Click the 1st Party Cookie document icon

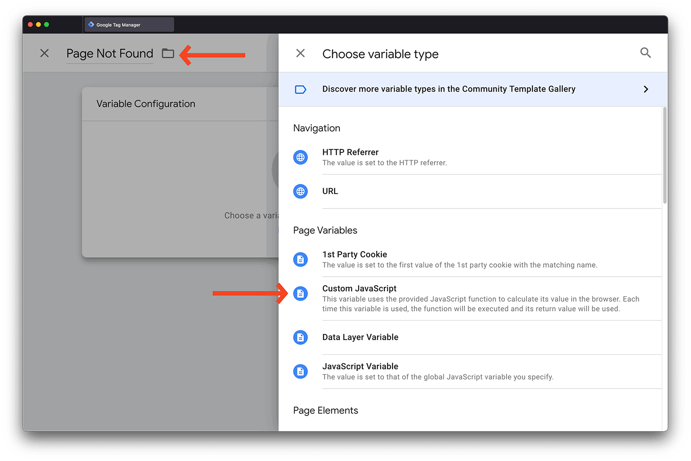pos(301,259)
